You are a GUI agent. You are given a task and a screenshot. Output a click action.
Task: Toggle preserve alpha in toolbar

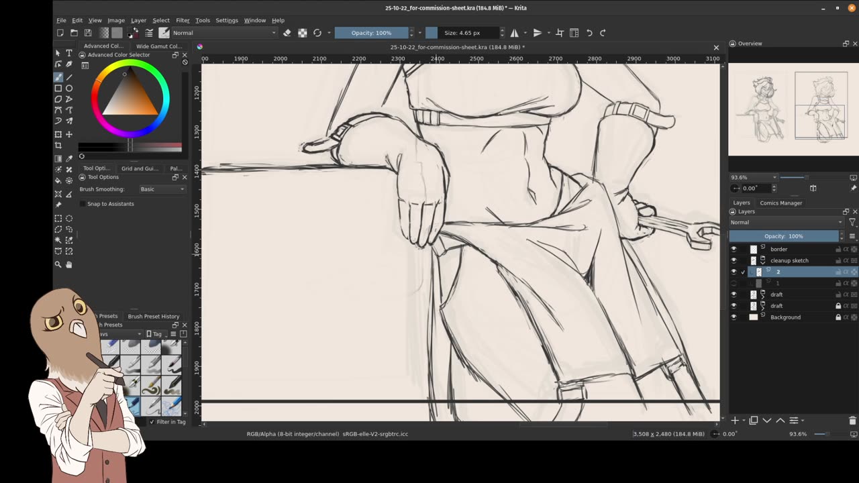pyautogui.click(x=303, y=33)
